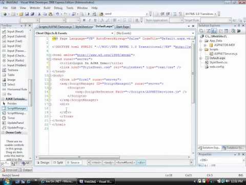Open Output bottom tab
The width and height of the screenshot is (246, 185).
pos(26,170)
